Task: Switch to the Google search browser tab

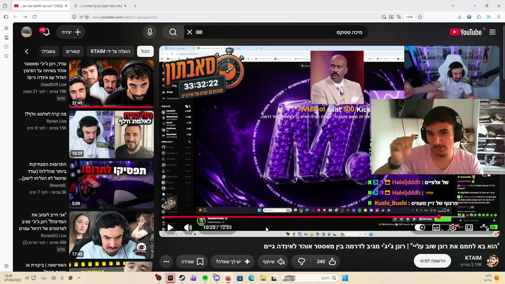Action: point(100,6)
